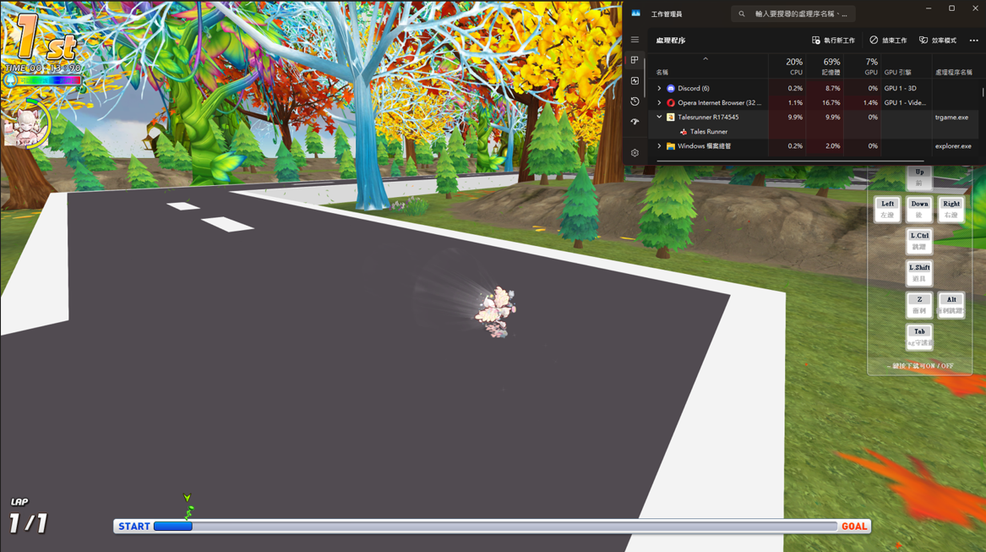Open the Performance page icon in sidebar
The width and height of the screenshot is (986, 552).
(x=635, y=80)
